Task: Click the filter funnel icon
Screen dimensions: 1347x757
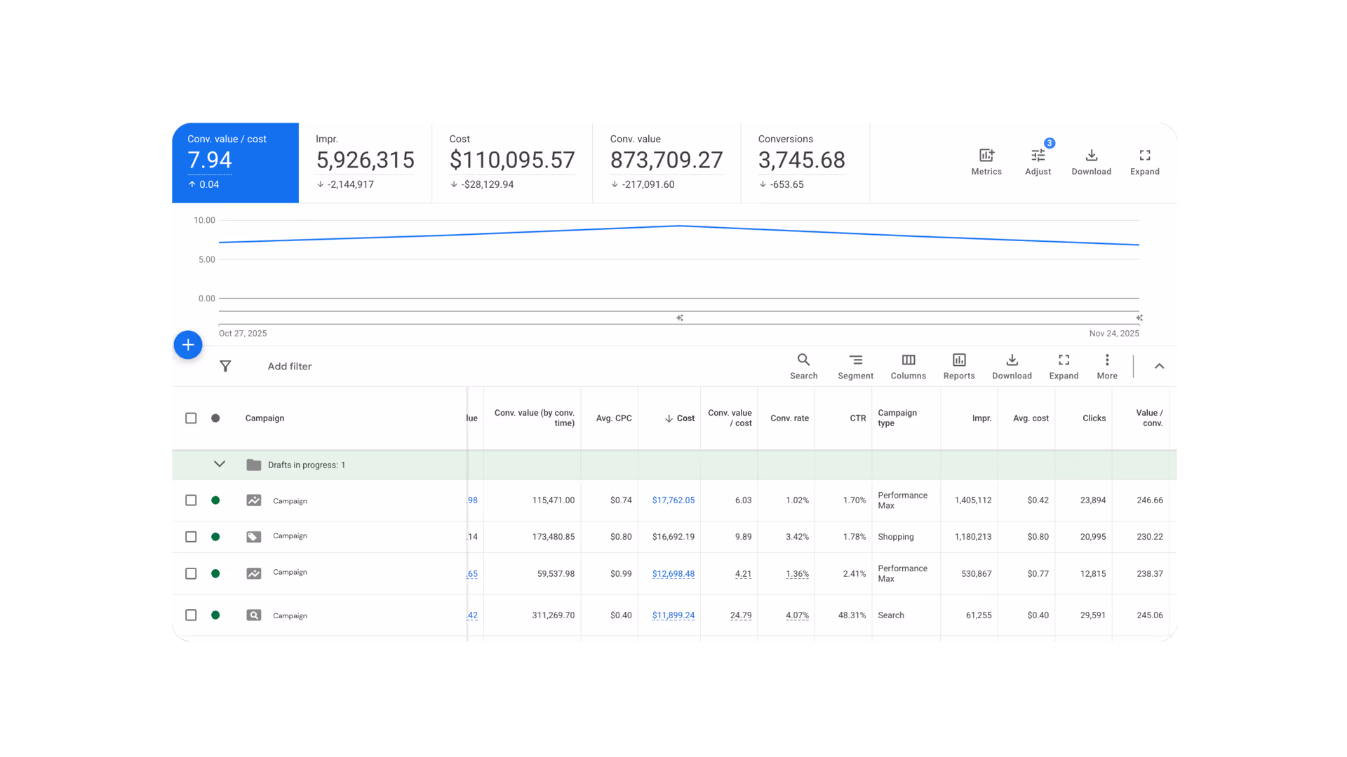Action: point(225,367)
